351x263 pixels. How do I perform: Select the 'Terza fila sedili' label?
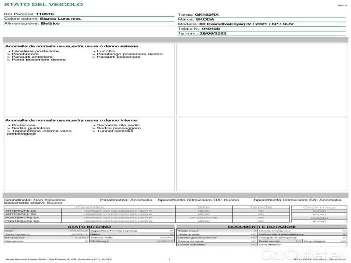[x=18, y=234]
